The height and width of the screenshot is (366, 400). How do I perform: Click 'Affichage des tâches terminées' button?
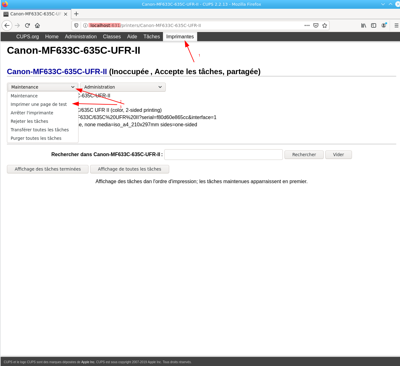coord(48,169)
